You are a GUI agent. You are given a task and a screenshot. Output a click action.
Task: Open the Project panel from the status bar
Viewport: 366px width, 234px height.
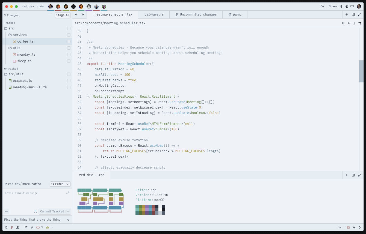(6, 227)
